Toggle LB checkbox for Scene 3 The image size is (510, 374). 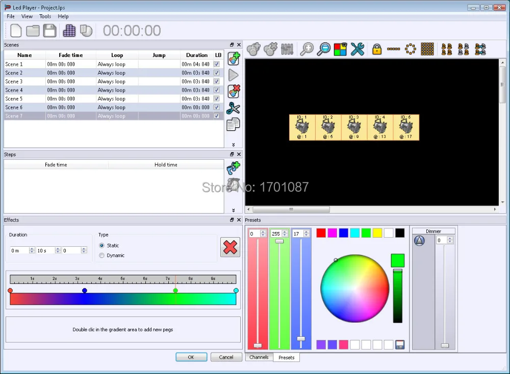pos(217,81)
